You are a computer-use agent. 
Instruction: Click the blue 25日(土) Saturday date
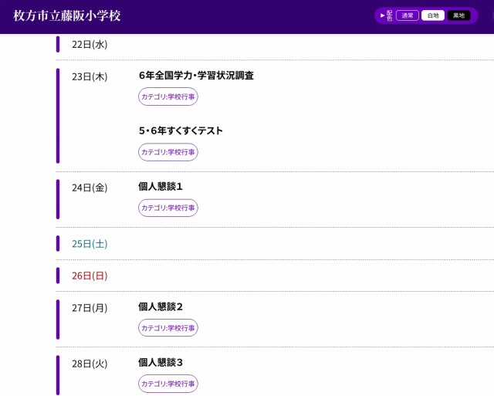[x=90, y=244]
